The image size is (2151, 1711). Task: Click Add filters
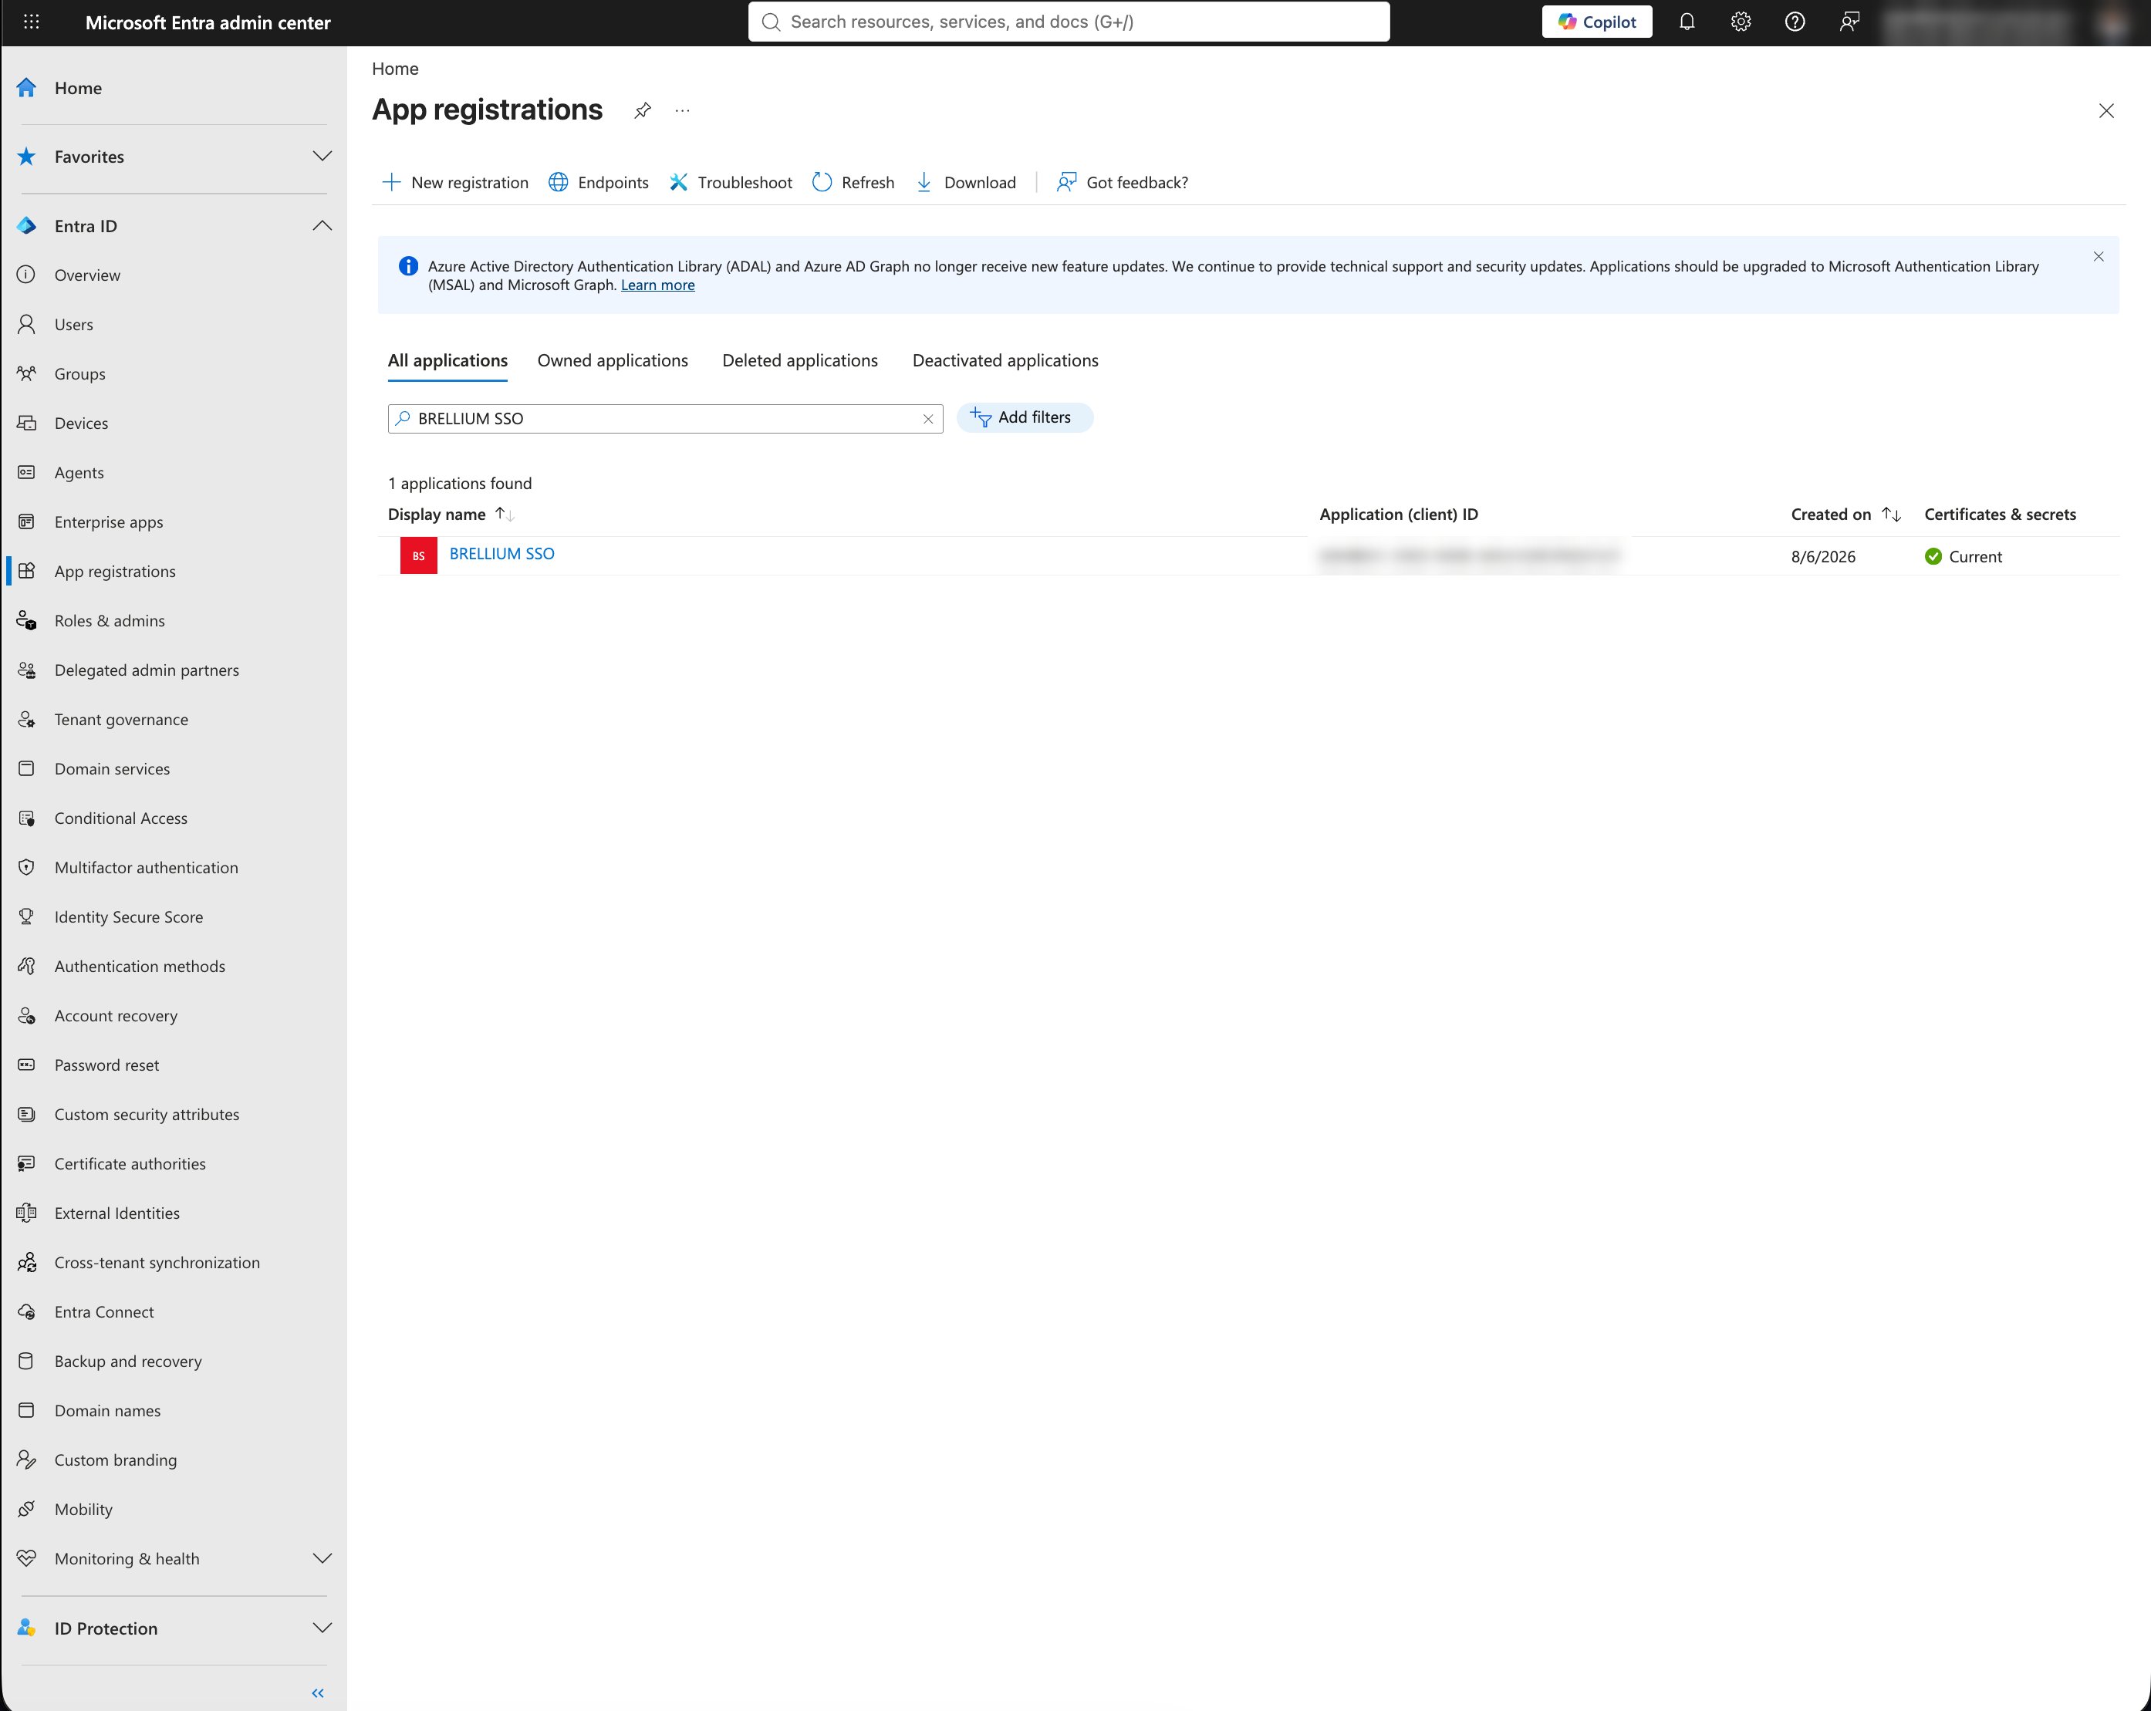point(1025,418)
